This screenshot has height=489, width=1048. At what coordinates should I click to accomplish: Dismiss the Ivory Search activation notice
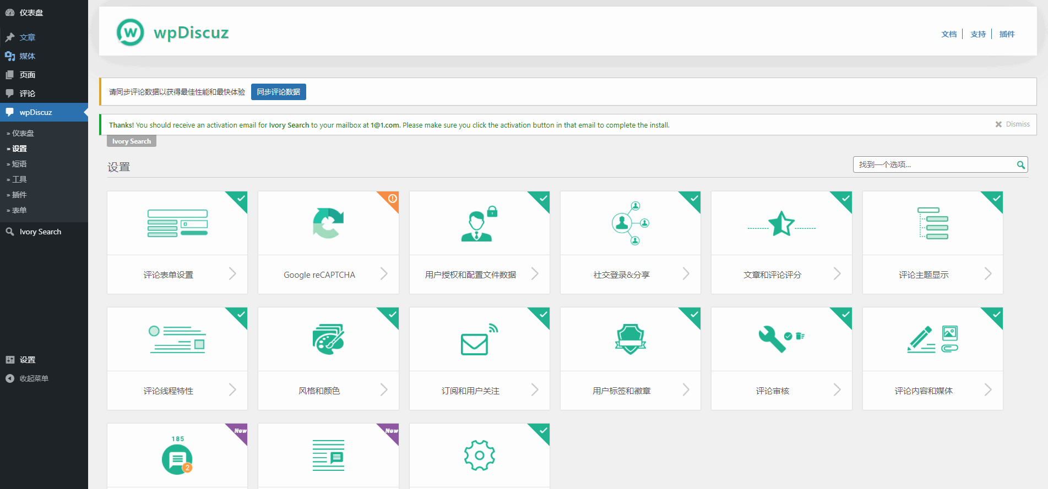[1012, 124]
